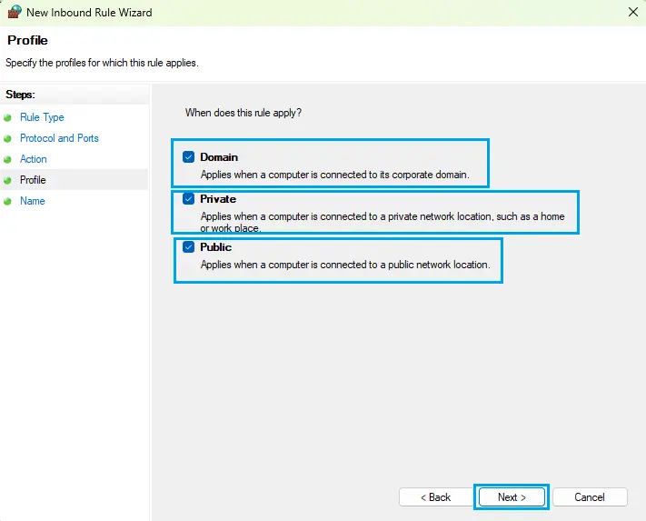This screenshot has width=646, height=521.
Task: Click green bullet beside Profile step
Action: pos(7,181)
